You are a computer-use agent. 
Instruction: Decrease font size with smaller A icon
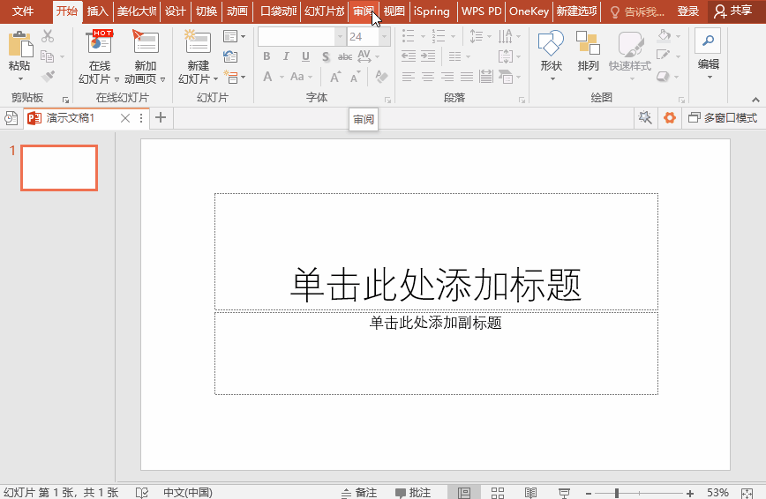355,77
